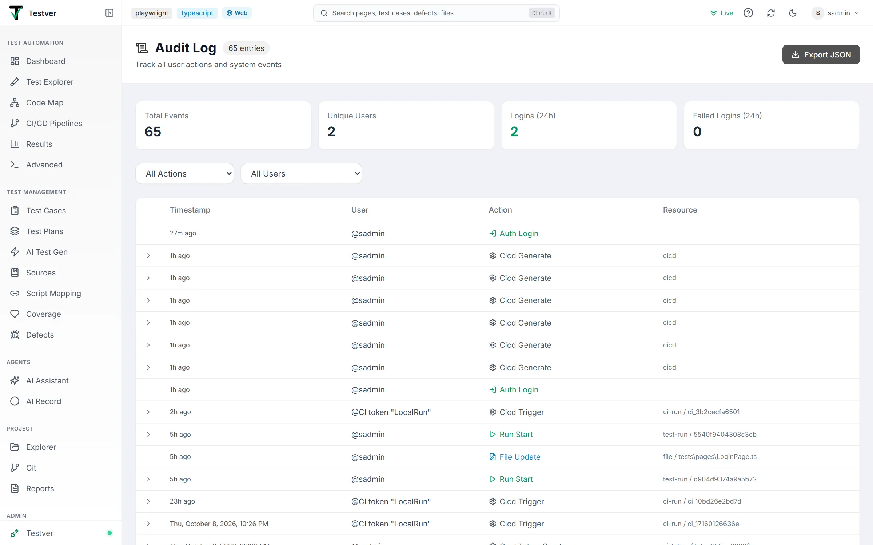Open the All Actions filter dropdown
The width and height of the screenshot is (873, 545).
[x=185, y=174]
